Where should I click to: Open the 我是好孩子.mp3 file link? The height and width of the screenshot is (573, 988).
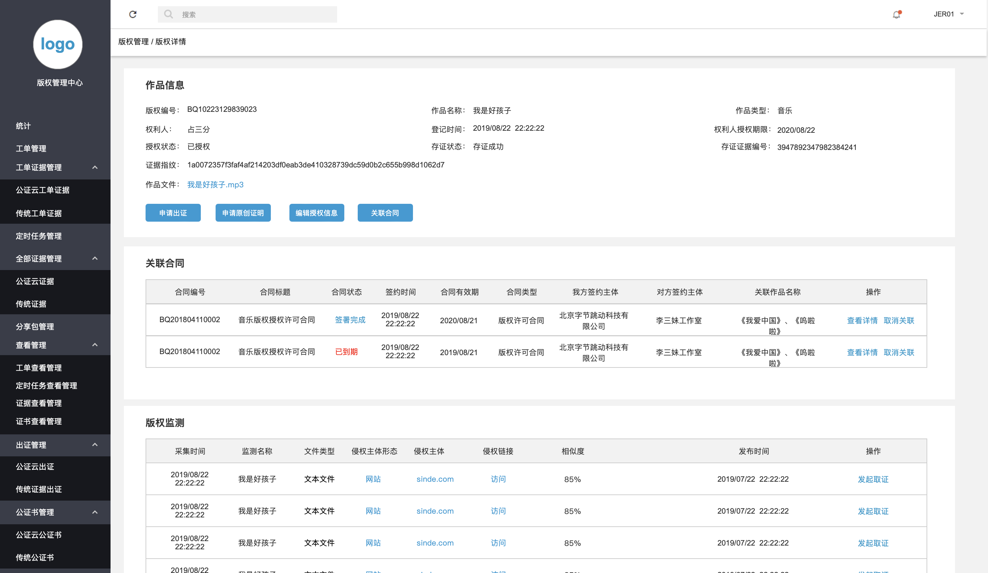tap(215, 185)
